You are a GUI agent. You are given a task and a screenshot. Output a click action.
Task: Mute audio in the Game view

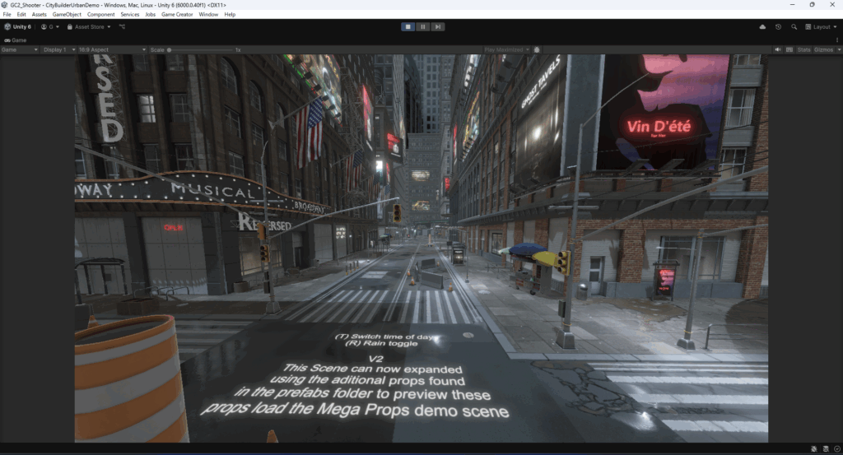click(778, 49)
